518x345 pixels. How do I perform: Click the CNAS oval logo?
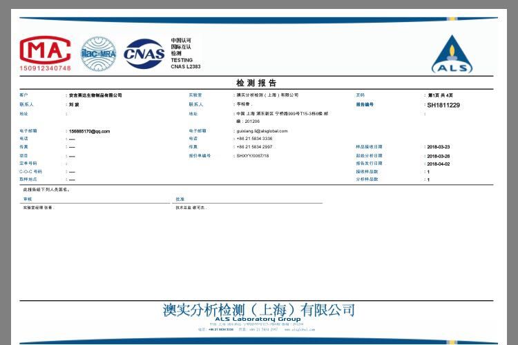144,54
